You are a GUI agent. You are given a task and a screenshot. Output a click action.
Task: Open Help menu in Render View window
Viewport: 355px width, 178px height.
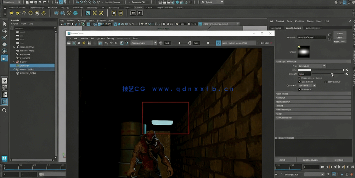[x=135, y=38]
